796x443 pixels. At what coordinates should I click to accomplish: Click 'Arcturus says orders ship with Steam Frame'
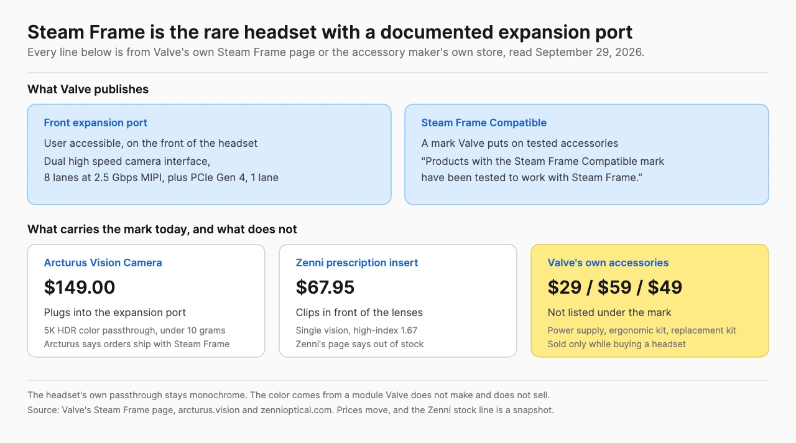click(x=137, y=344)
